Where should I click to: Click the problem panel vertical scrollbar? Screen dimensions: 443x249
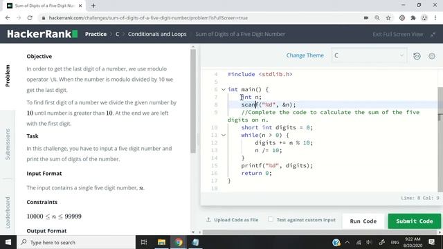click(193, 101)
